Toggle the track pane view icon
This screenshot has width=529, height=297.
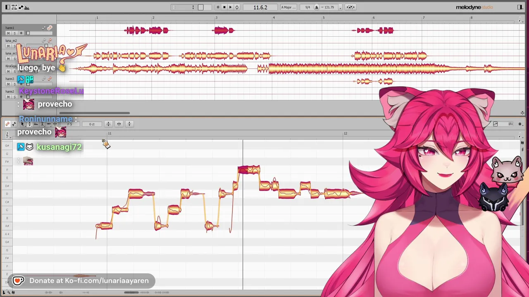[x=7, y=7]
